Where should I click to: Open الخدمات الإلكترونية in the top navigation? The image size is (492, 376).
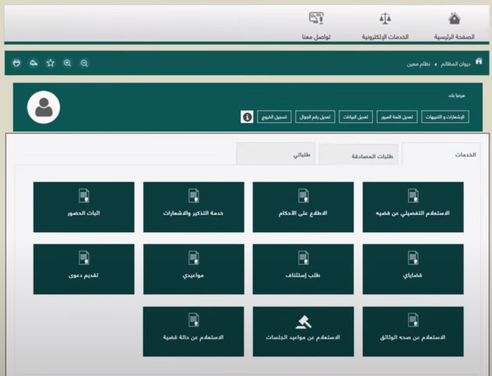coord(385,26)
